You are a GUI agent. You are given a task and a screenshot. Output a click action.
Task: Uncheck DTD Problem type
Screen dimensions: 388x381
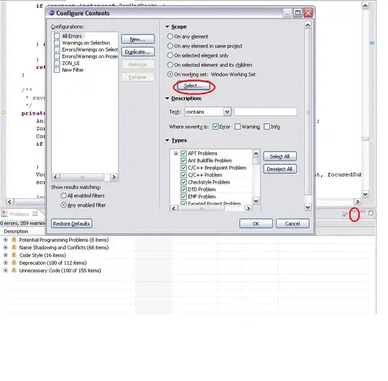tap(183, 189)
